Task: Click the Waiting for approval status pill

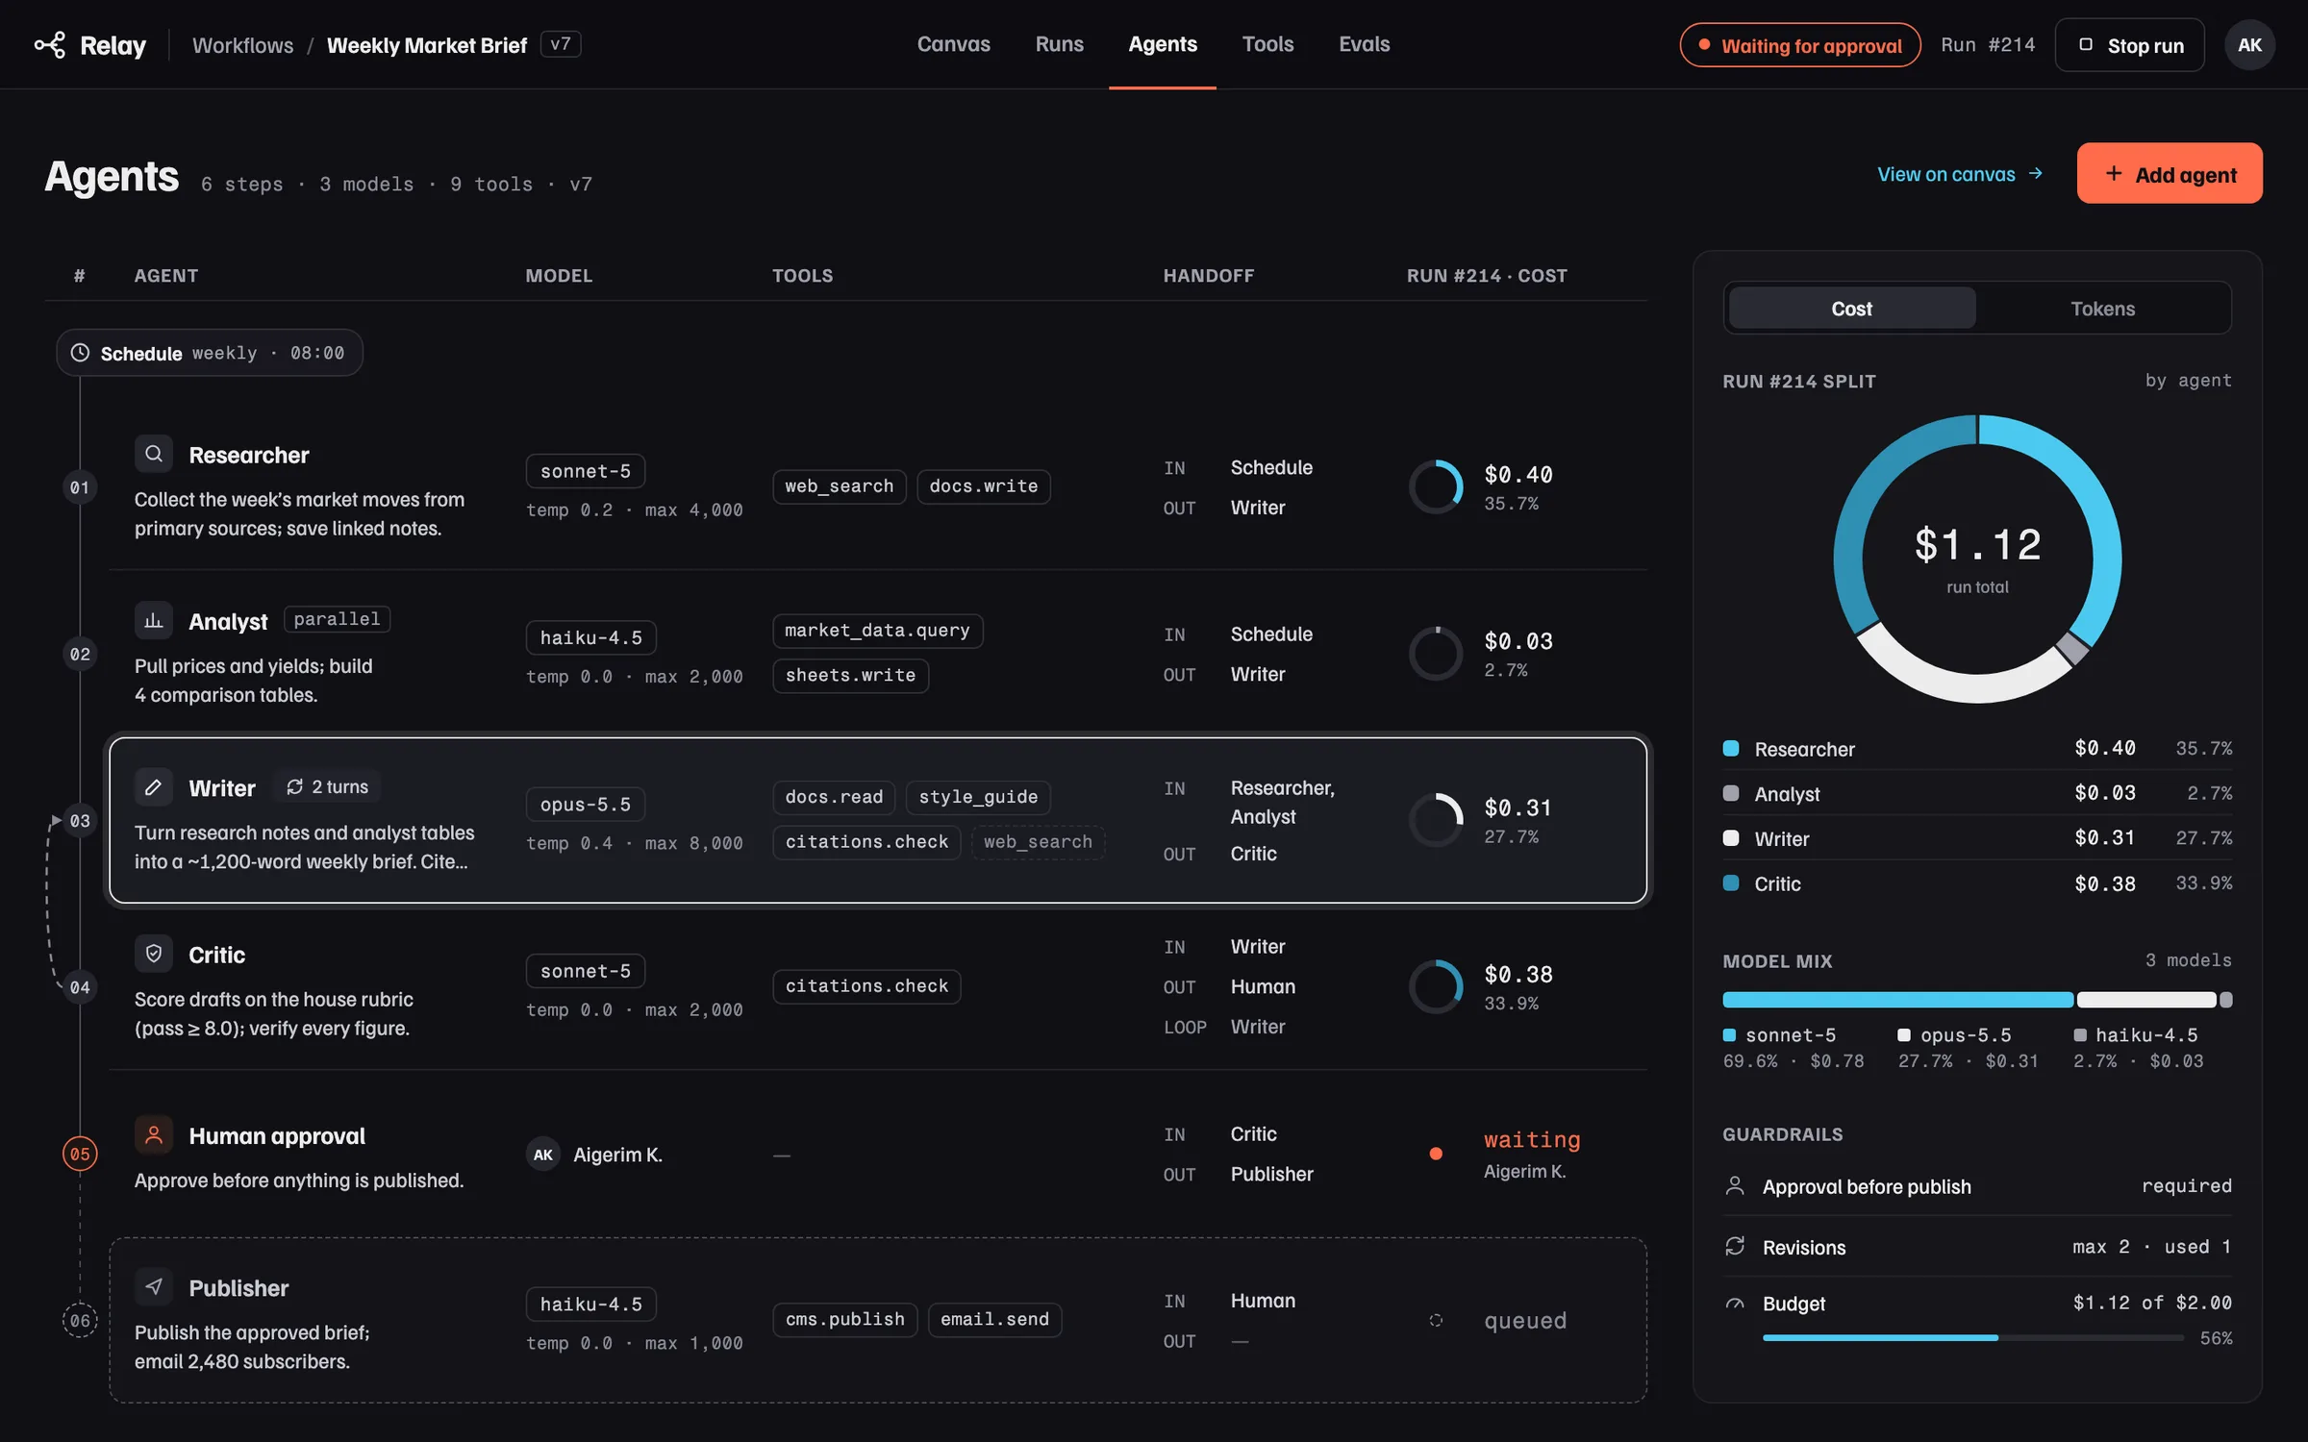Action: (x=1799, y=45)
